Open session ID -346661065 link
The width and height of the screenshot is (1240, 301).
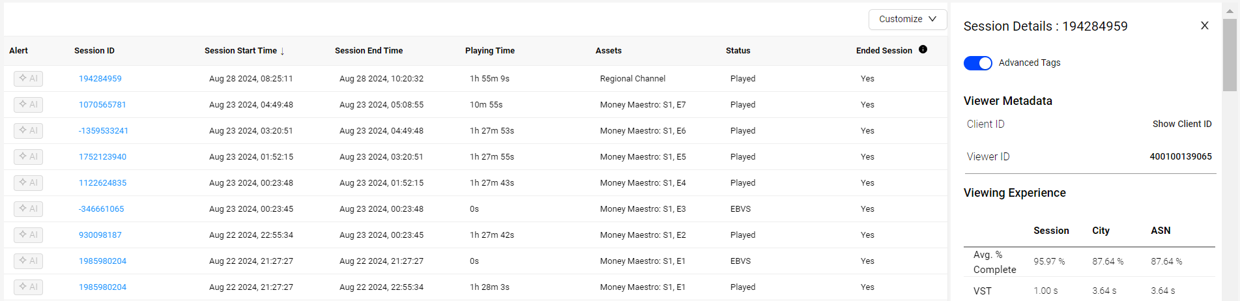tap(101, 209)
